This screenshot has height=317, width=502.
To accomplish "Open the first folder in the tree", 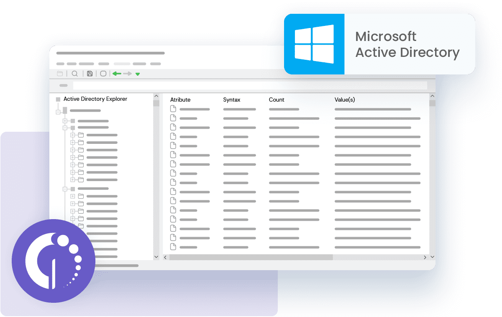I will tap(81, 135).
